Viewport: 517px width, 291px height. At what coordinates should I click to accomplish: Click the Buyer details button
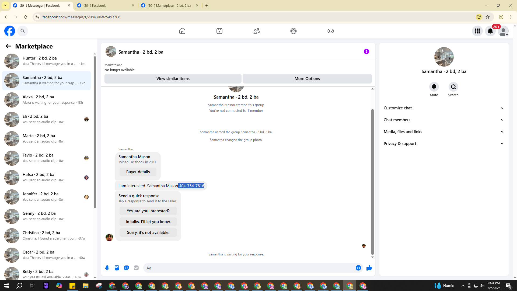pyautogui.click(x=138, y=172)
